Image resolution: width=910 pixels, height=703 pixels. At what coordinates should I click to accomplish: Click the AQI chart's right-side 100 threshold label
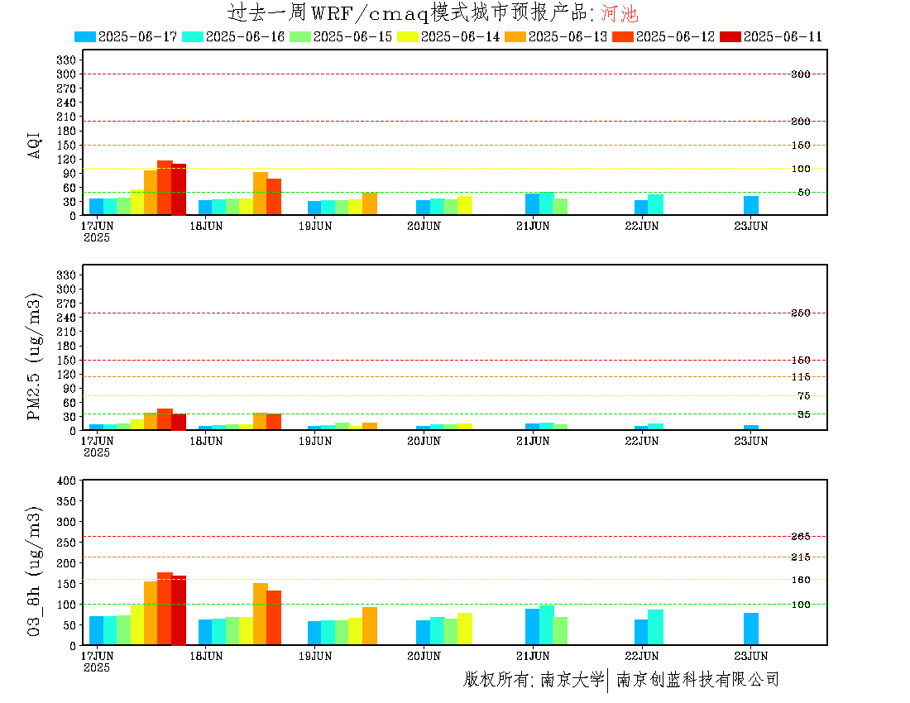[x=801, y=169]
